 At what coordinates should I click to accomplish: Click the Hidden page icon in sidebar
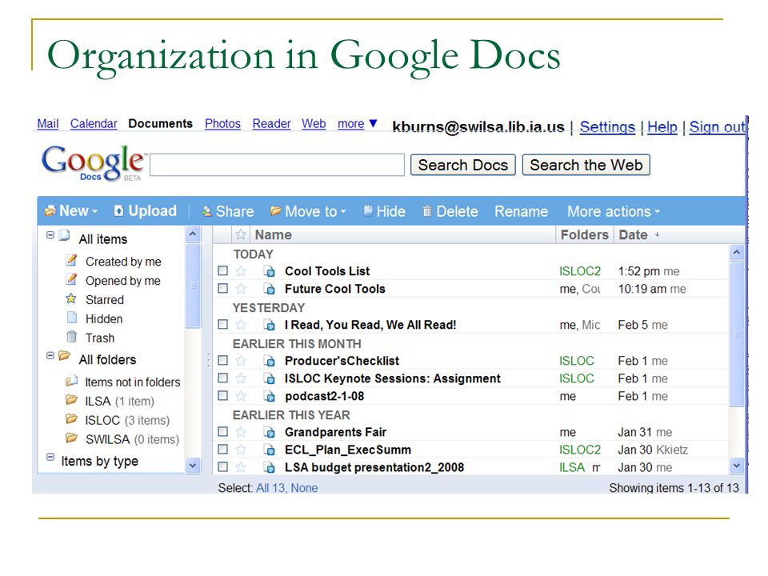tap(72, 318)
